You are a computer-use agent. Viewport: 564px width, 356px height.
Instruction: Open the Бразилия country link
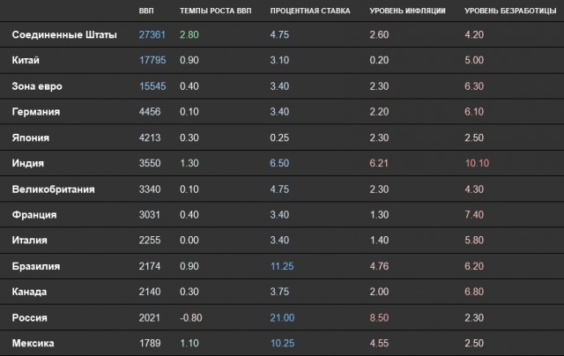point(36,266)
